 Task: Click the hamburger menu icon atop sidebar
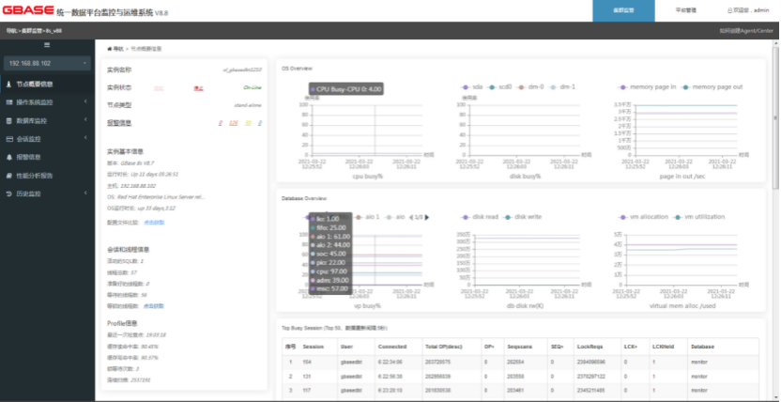point(47,45)
